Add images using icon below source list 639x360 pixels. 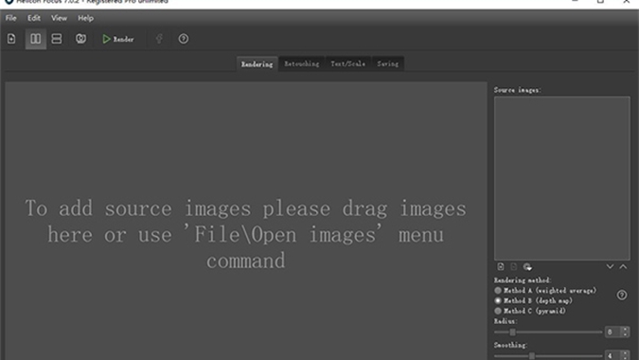(x=501, y=266)
